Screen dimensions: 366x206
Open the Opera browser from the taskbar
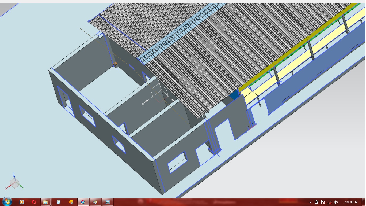[x=34, y=202]
